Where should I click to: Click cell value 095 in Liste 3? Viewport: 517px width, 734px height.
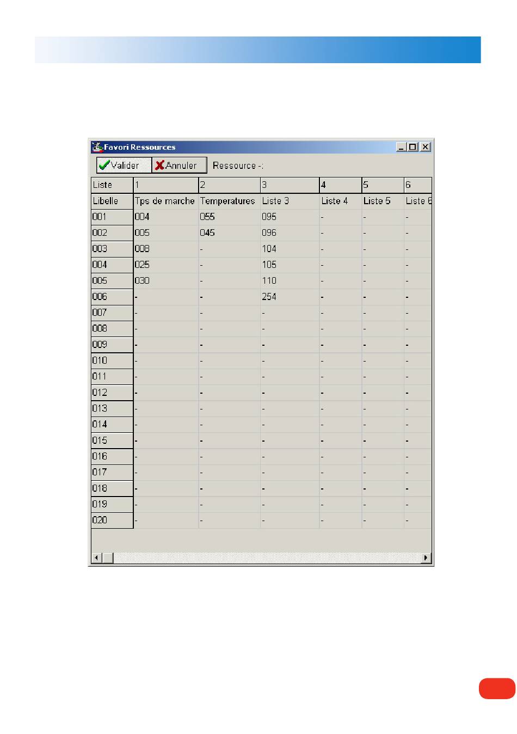coord(290,217)
